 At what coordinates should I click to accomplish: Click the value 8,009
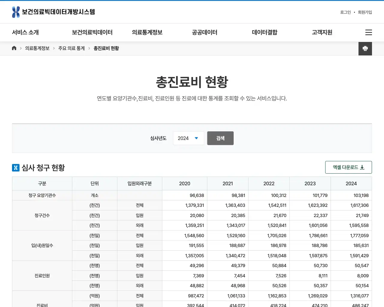click(363, 276)
